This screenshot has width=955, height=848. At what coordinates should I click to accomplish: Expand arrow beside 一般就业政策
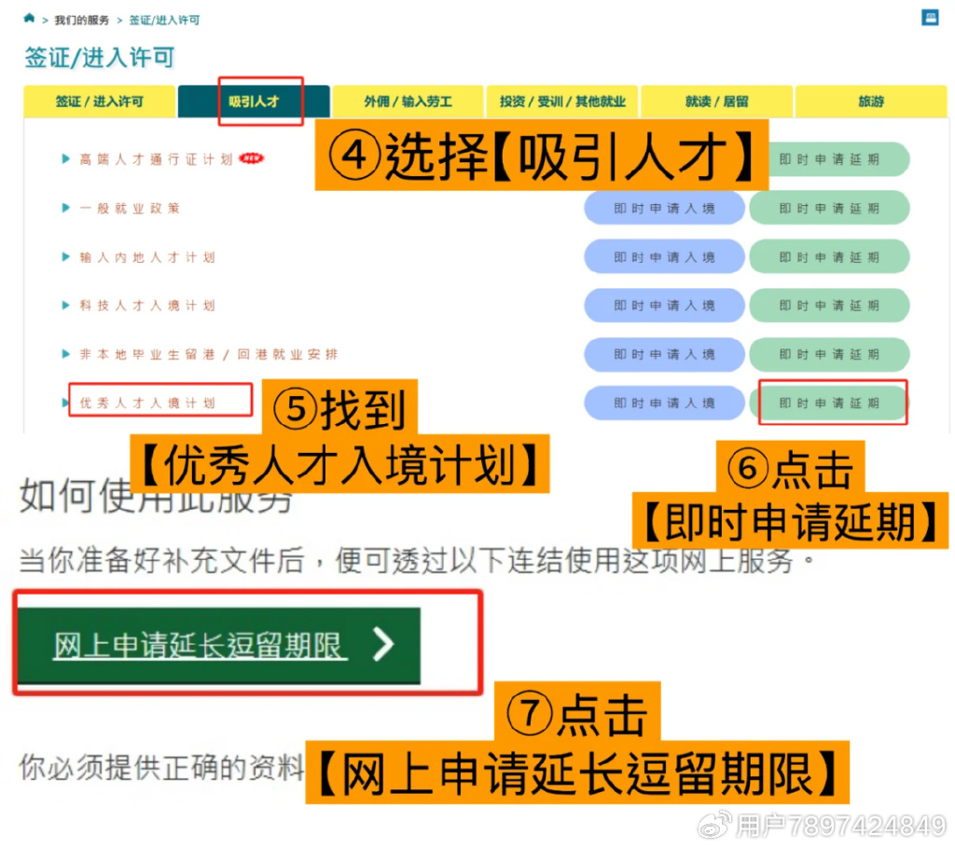(x=66, y=208)
